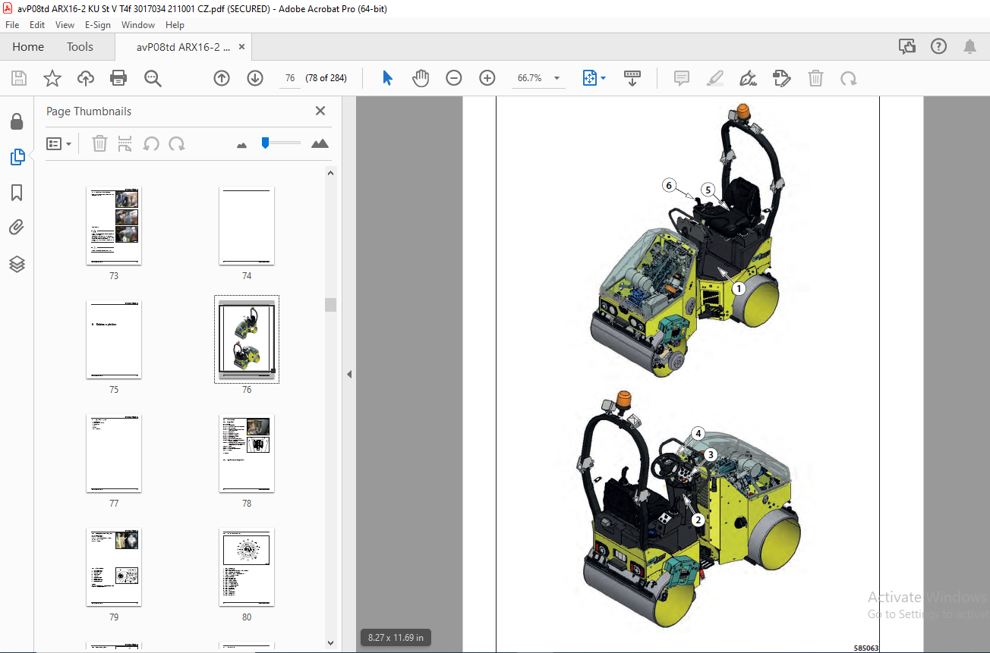Click the thumbnails panel scroll down arrow

(x=331, y=642)
